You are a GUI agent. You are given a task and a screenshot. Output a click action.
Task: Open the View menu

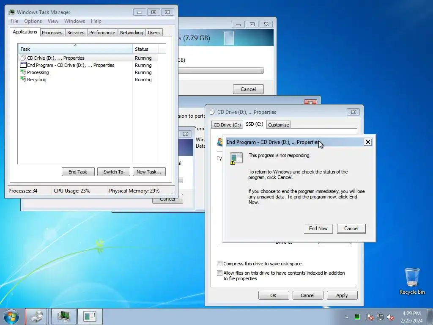(53, 21)
